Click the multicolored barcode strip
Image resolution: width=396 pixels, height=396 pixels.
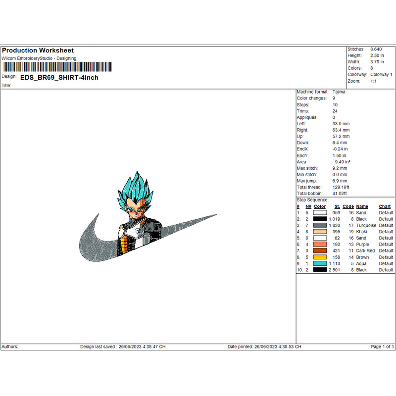[x=57, y=66]
